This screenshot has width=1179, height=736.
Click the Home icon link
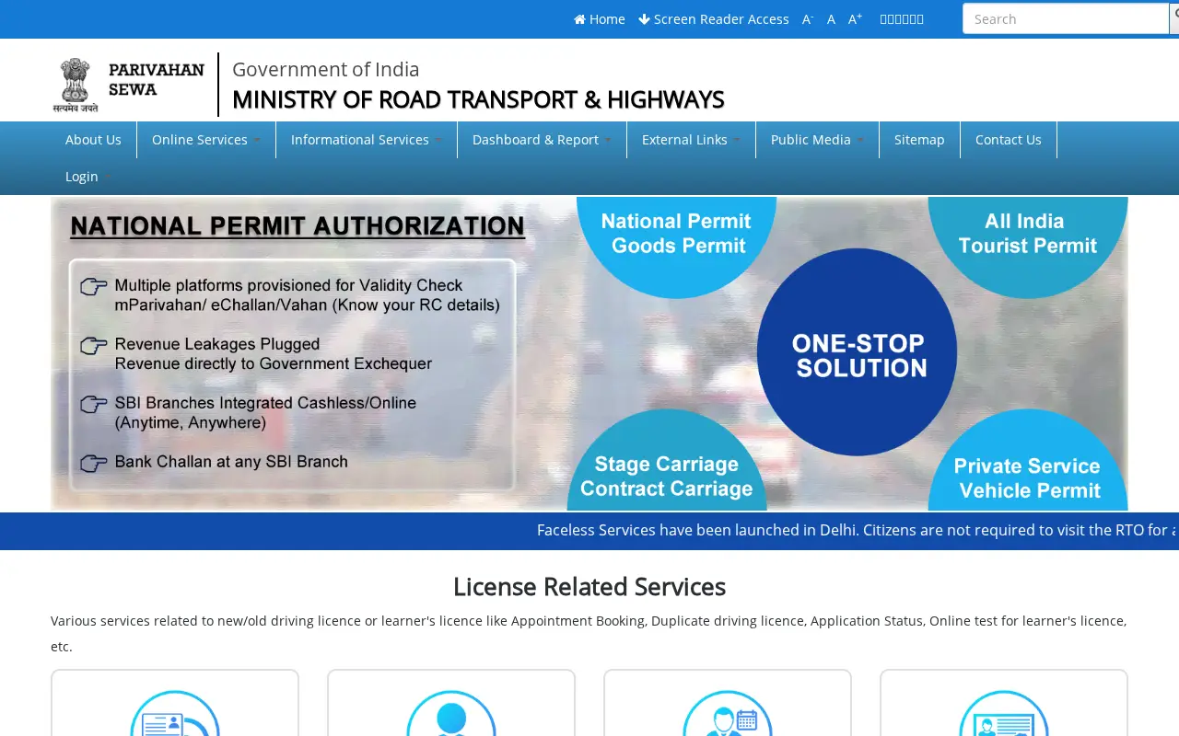pos(600,19)
